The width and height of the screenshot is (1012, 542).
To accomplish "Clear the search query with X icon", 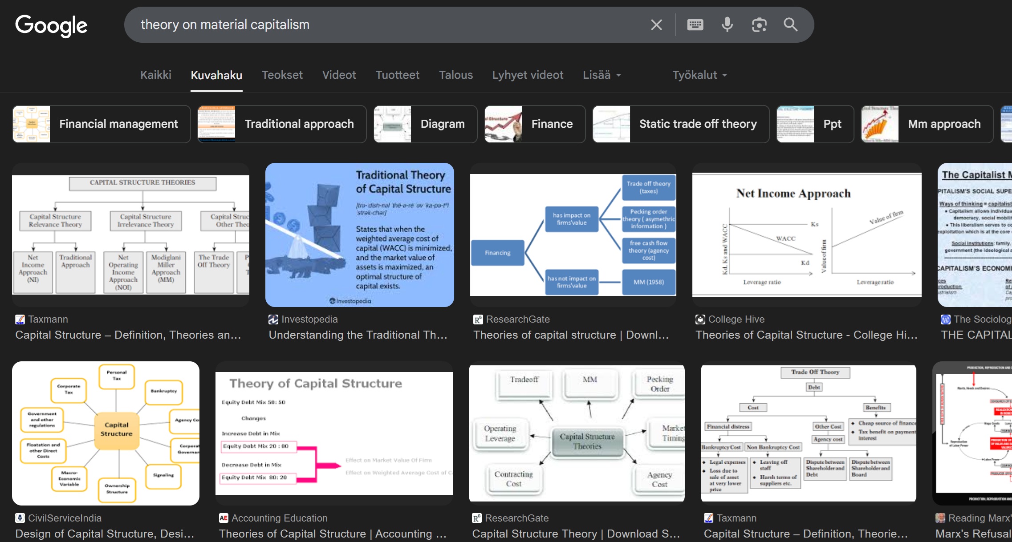I will tap(656, 25).
